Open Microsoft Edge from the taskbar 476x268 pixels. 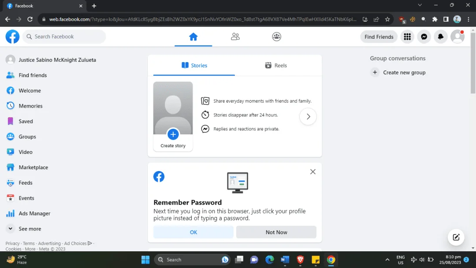pyautogui.click(x=270, y=260)
